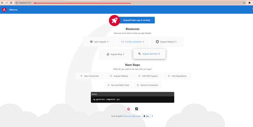This screenshot has width=253, height=127.
Task: Select the Build for Production step
Action: [x=147, y=85]
